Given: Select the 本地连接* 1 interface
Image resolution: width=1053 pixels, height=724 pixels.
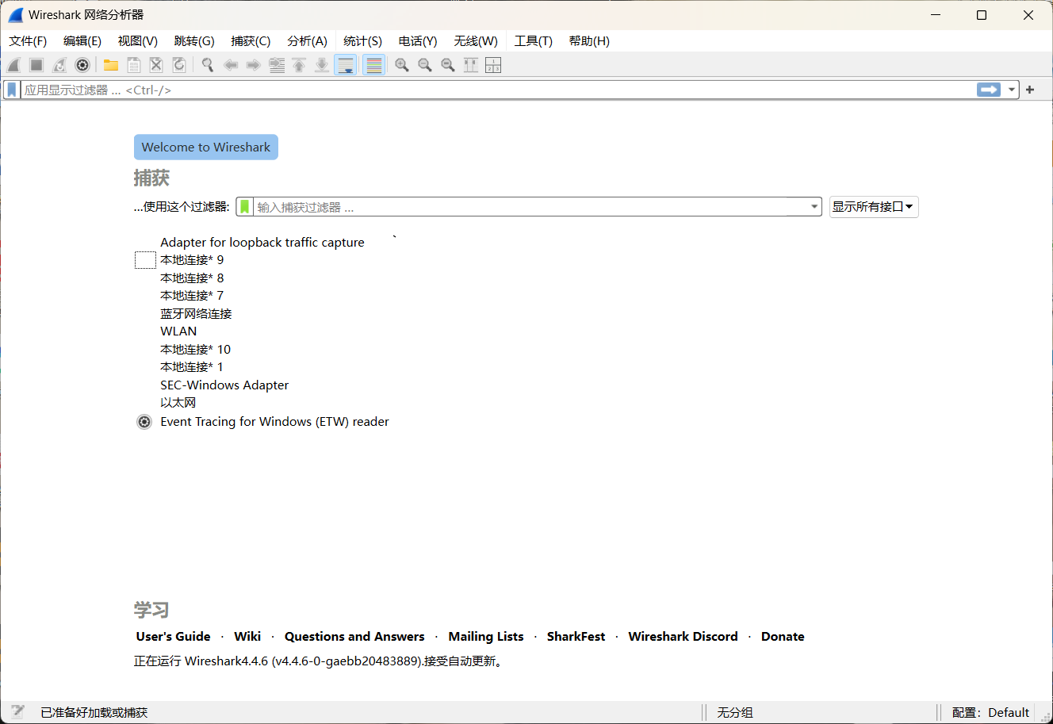Looking at the screenshot, I should (x=192, y=367).
